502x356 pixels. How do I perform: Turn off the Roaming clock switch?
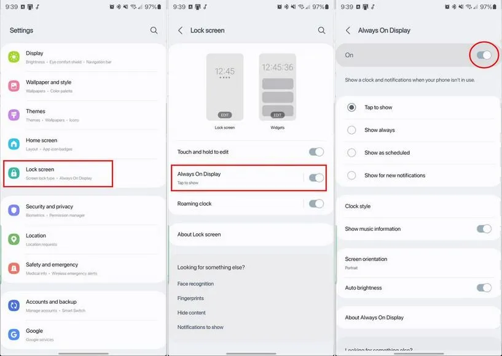click(316, 204)
